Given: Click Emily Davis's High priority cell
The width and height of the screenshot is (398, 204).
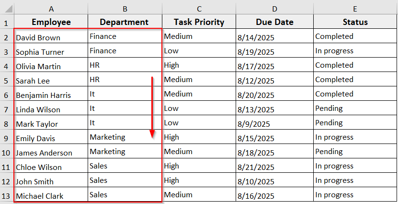Looking at the screenshot, I should click(199, 138).
